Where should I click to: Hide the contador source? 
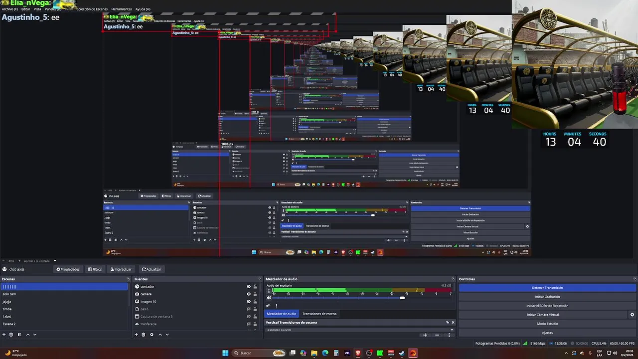(x=249, y=287)
